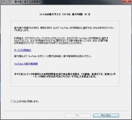Click the bold すべてのコンテンツを制作した warning text
The image size is (132, 120).
tap(65, 75)
